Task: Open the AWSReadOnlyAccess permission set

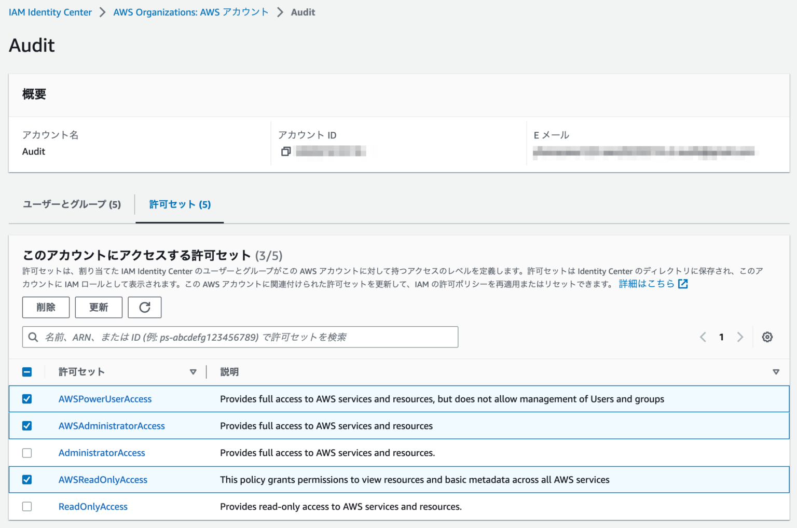Action: tap(103, 480)
